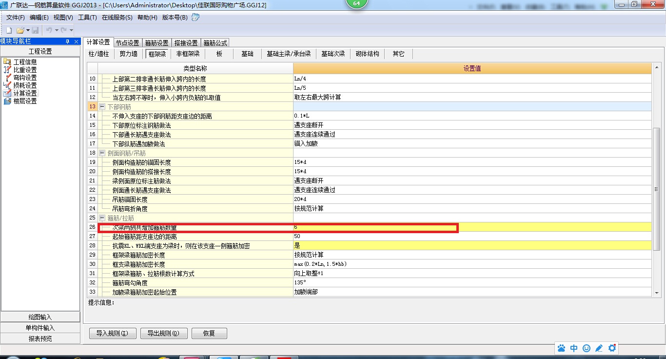Collapse the 下部钢筋 group in row 13
Screen dimensions: 666x359
tap(102, 106)
